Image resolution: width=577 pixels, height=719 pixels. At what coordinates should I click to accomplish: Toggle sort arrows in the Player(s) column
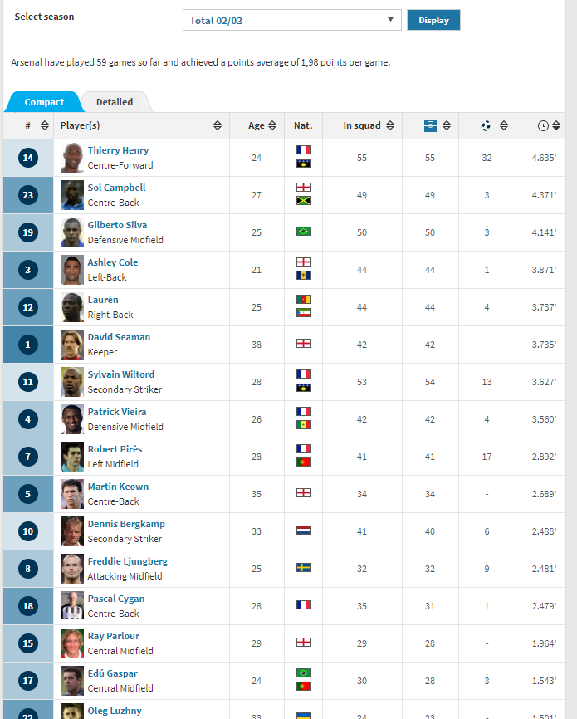(218, 125)
